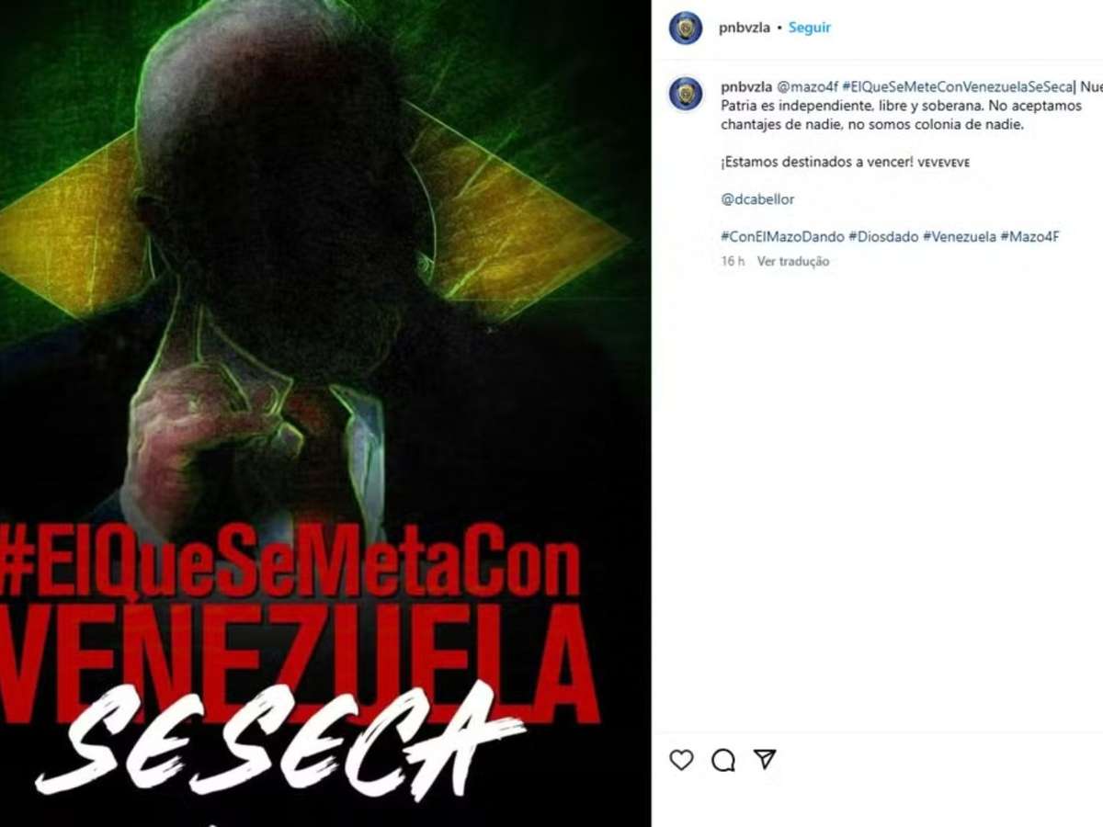Click the 16 h timestamp

pyautogui.click(x=733, y=262)
